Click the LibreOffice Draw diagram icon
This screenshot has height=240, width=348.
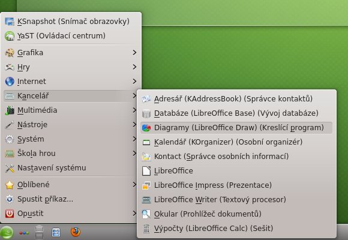coord(146,128)
